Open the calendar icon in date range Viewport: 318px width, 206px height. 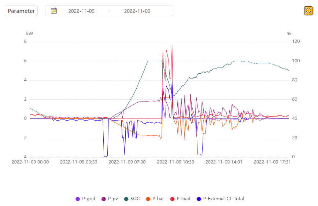(x=54, y=11)
